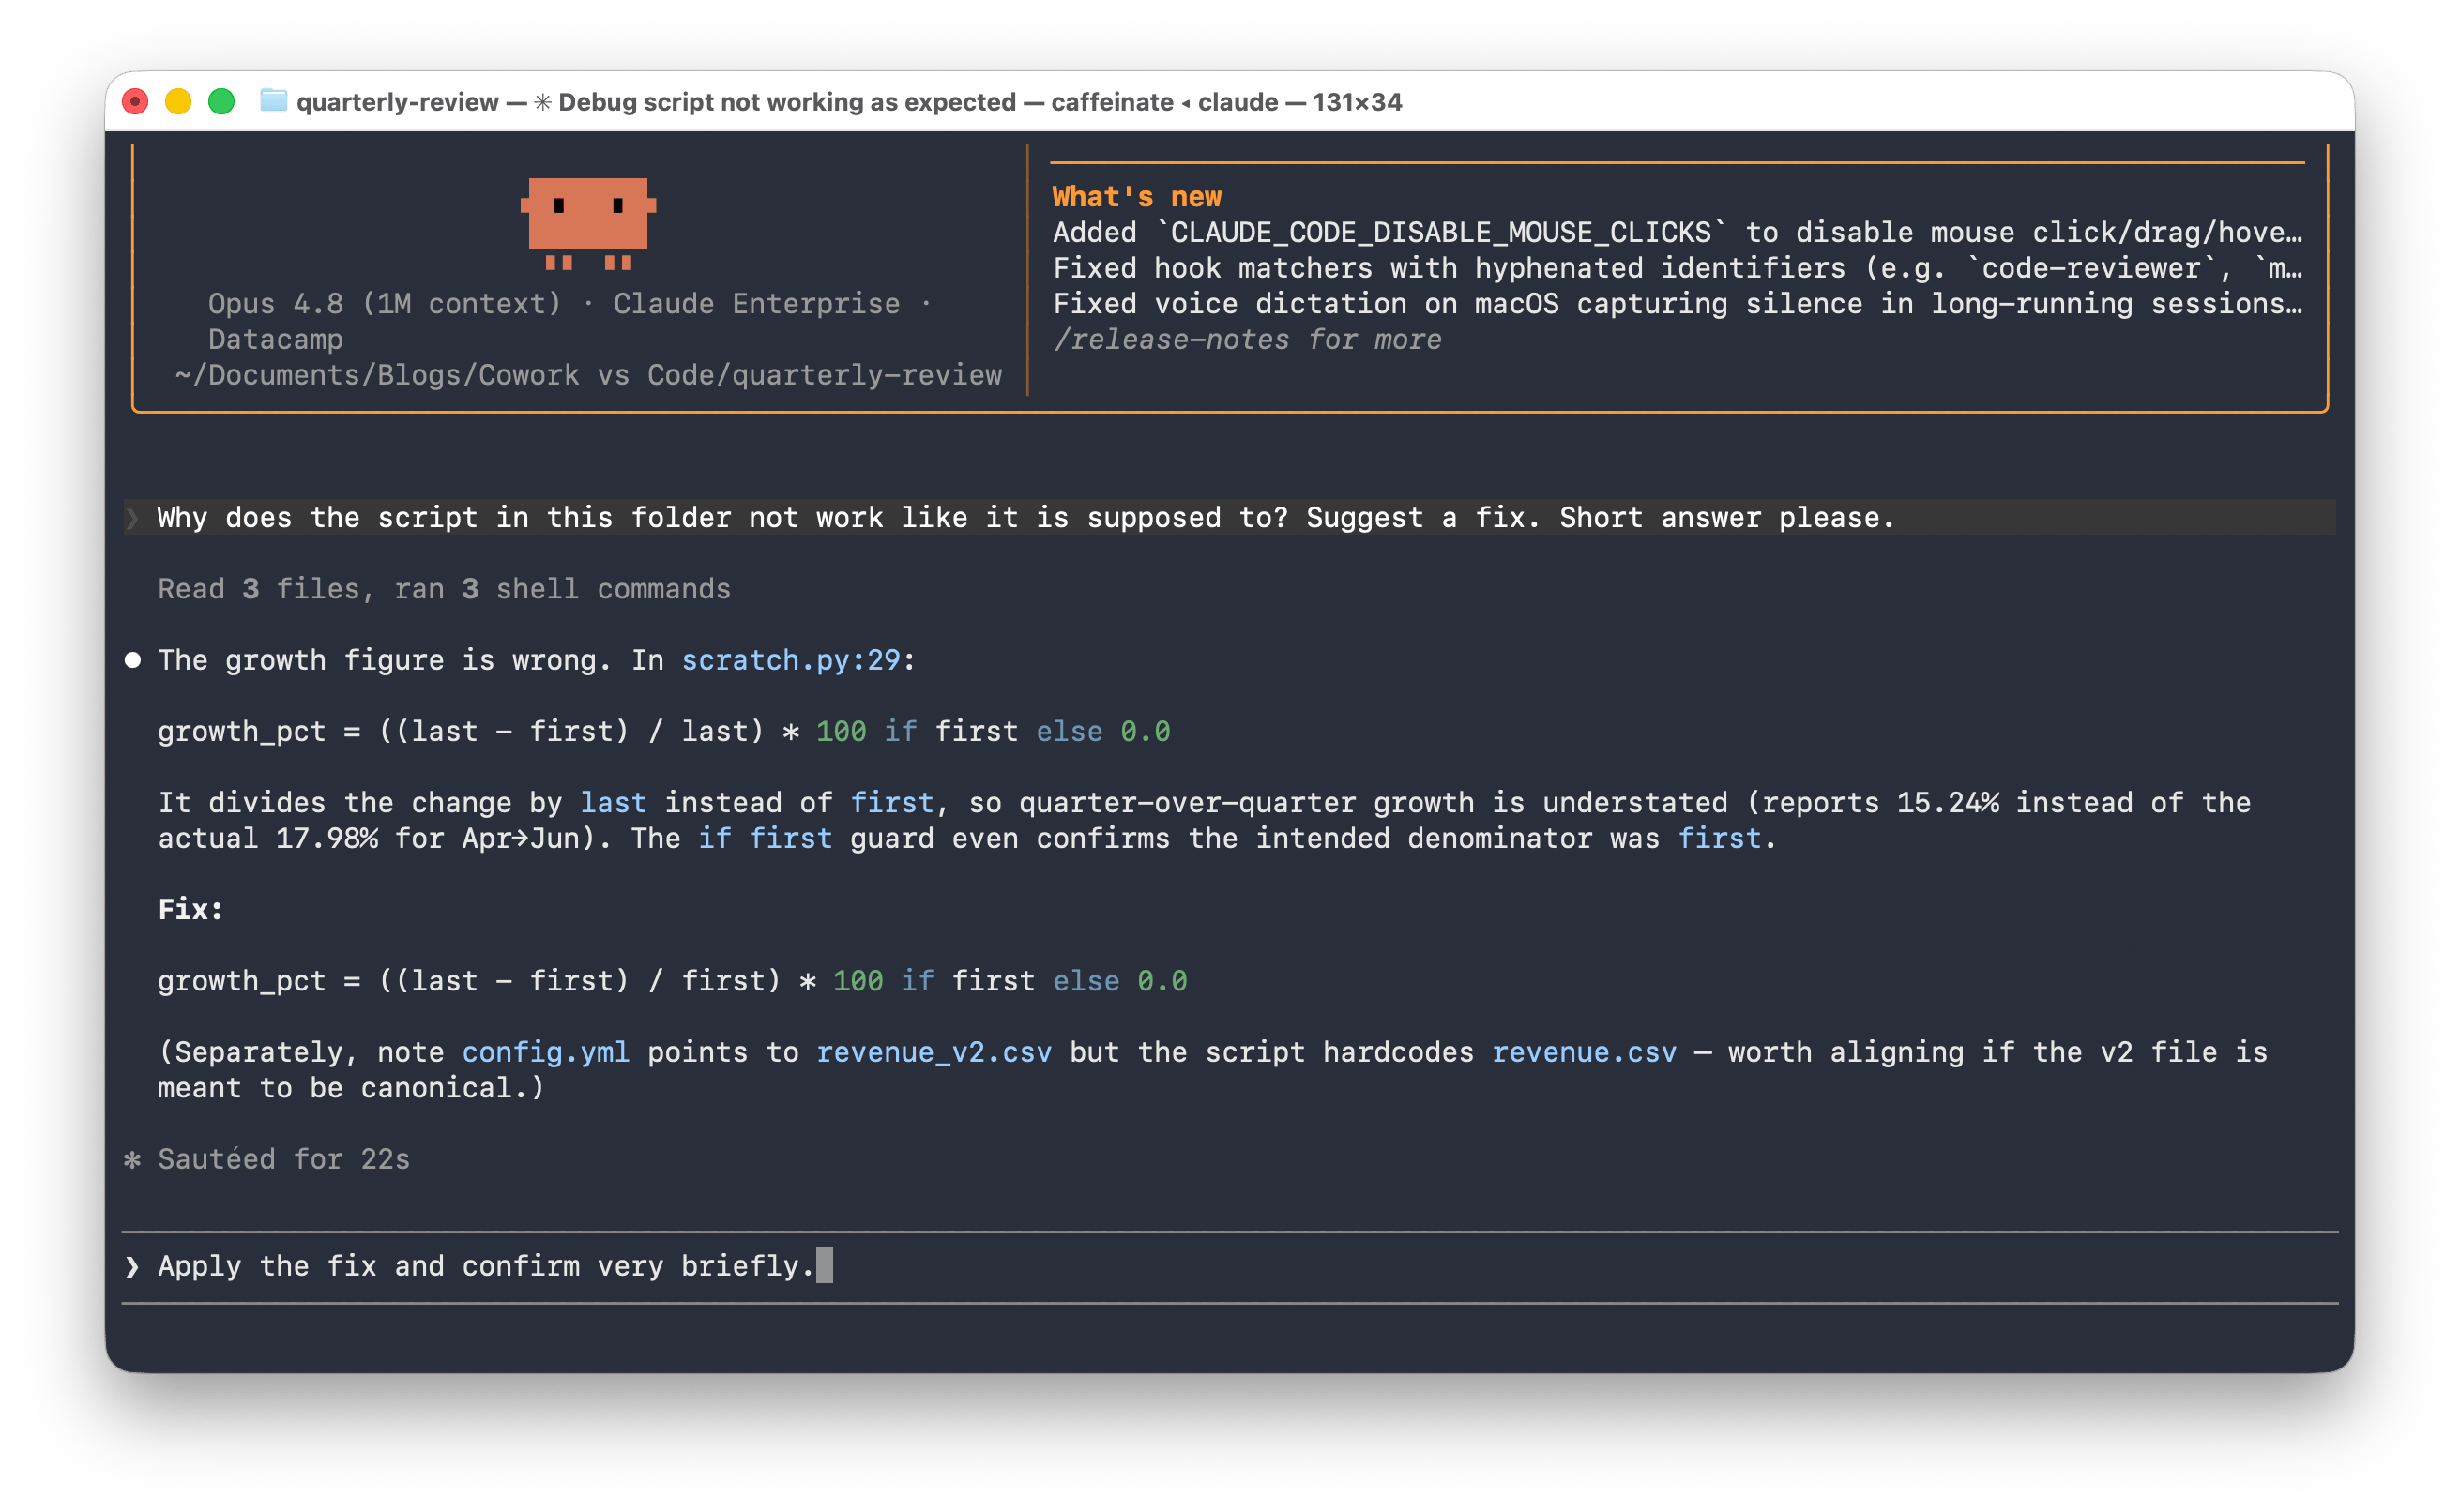Viewport: 2460px width, 1512px height.
Task: Click the yellow minimize window button
Action: pos(178,102)
